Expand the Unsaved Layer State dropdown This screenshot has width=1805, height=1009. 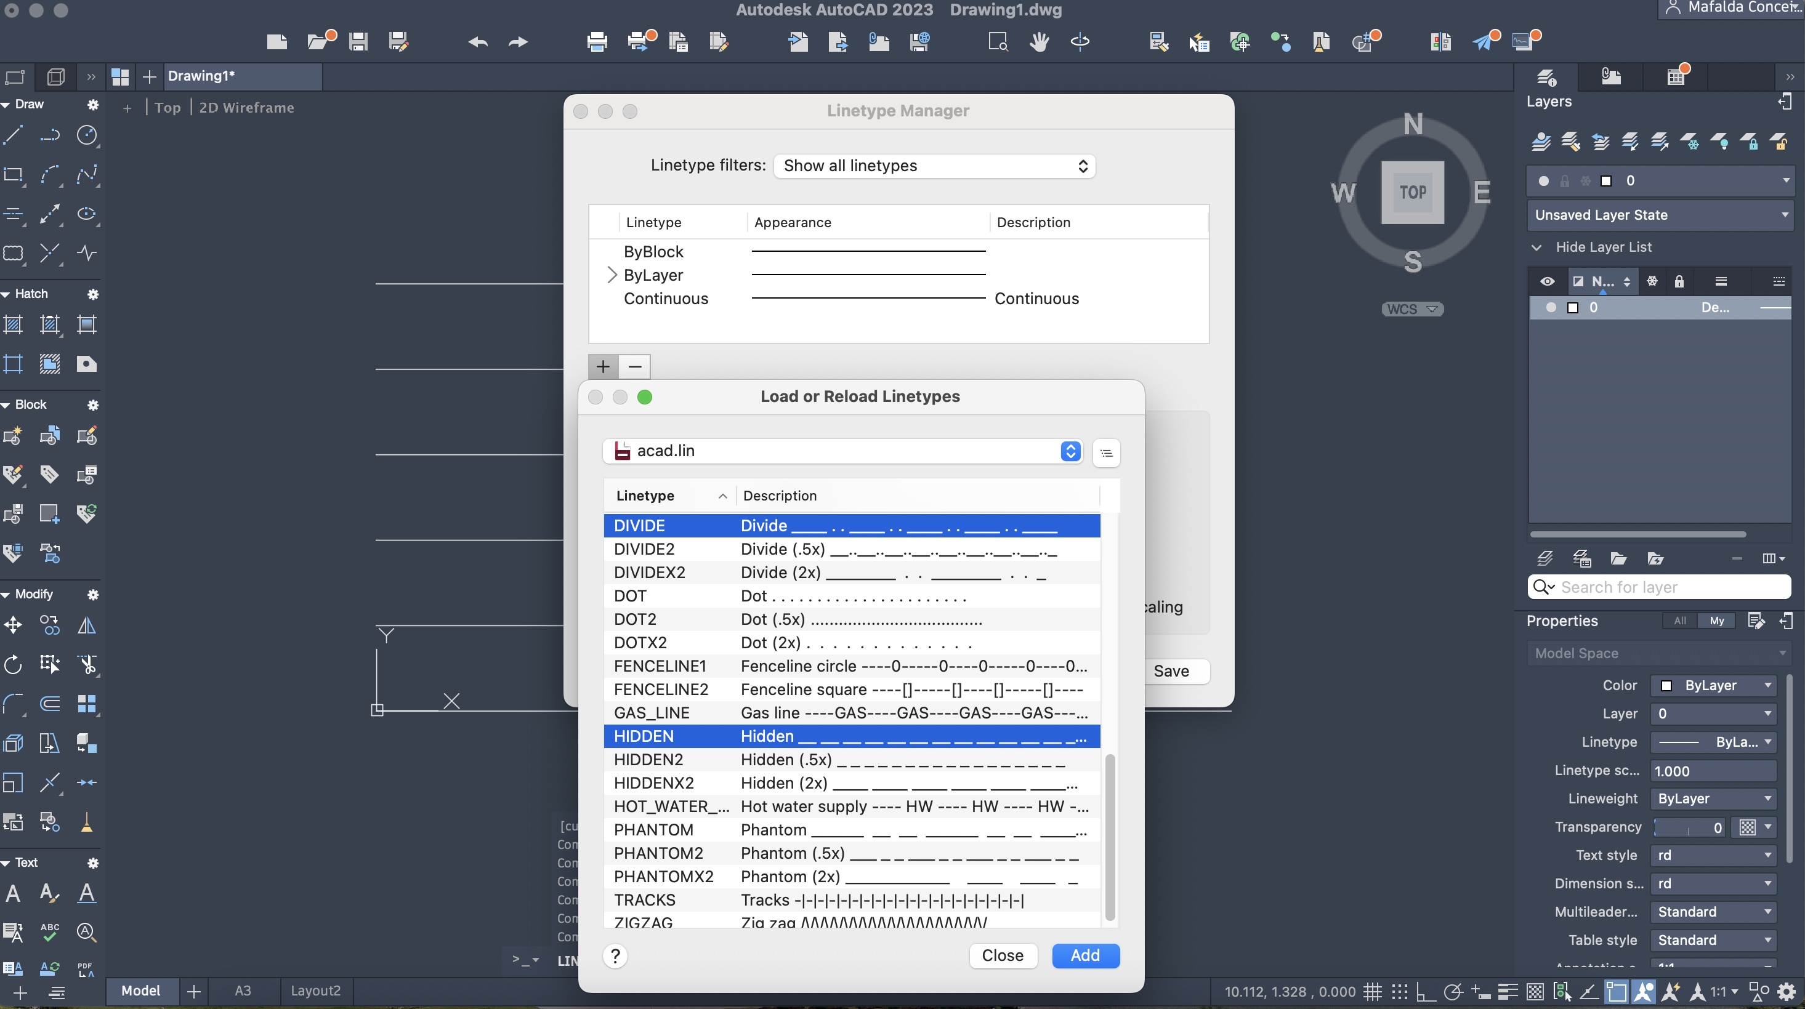coord(1658,215)
